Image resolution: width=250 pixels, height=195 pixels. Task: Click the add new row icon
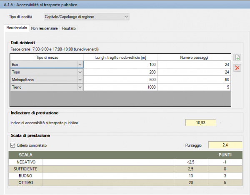tap(237, 57)
